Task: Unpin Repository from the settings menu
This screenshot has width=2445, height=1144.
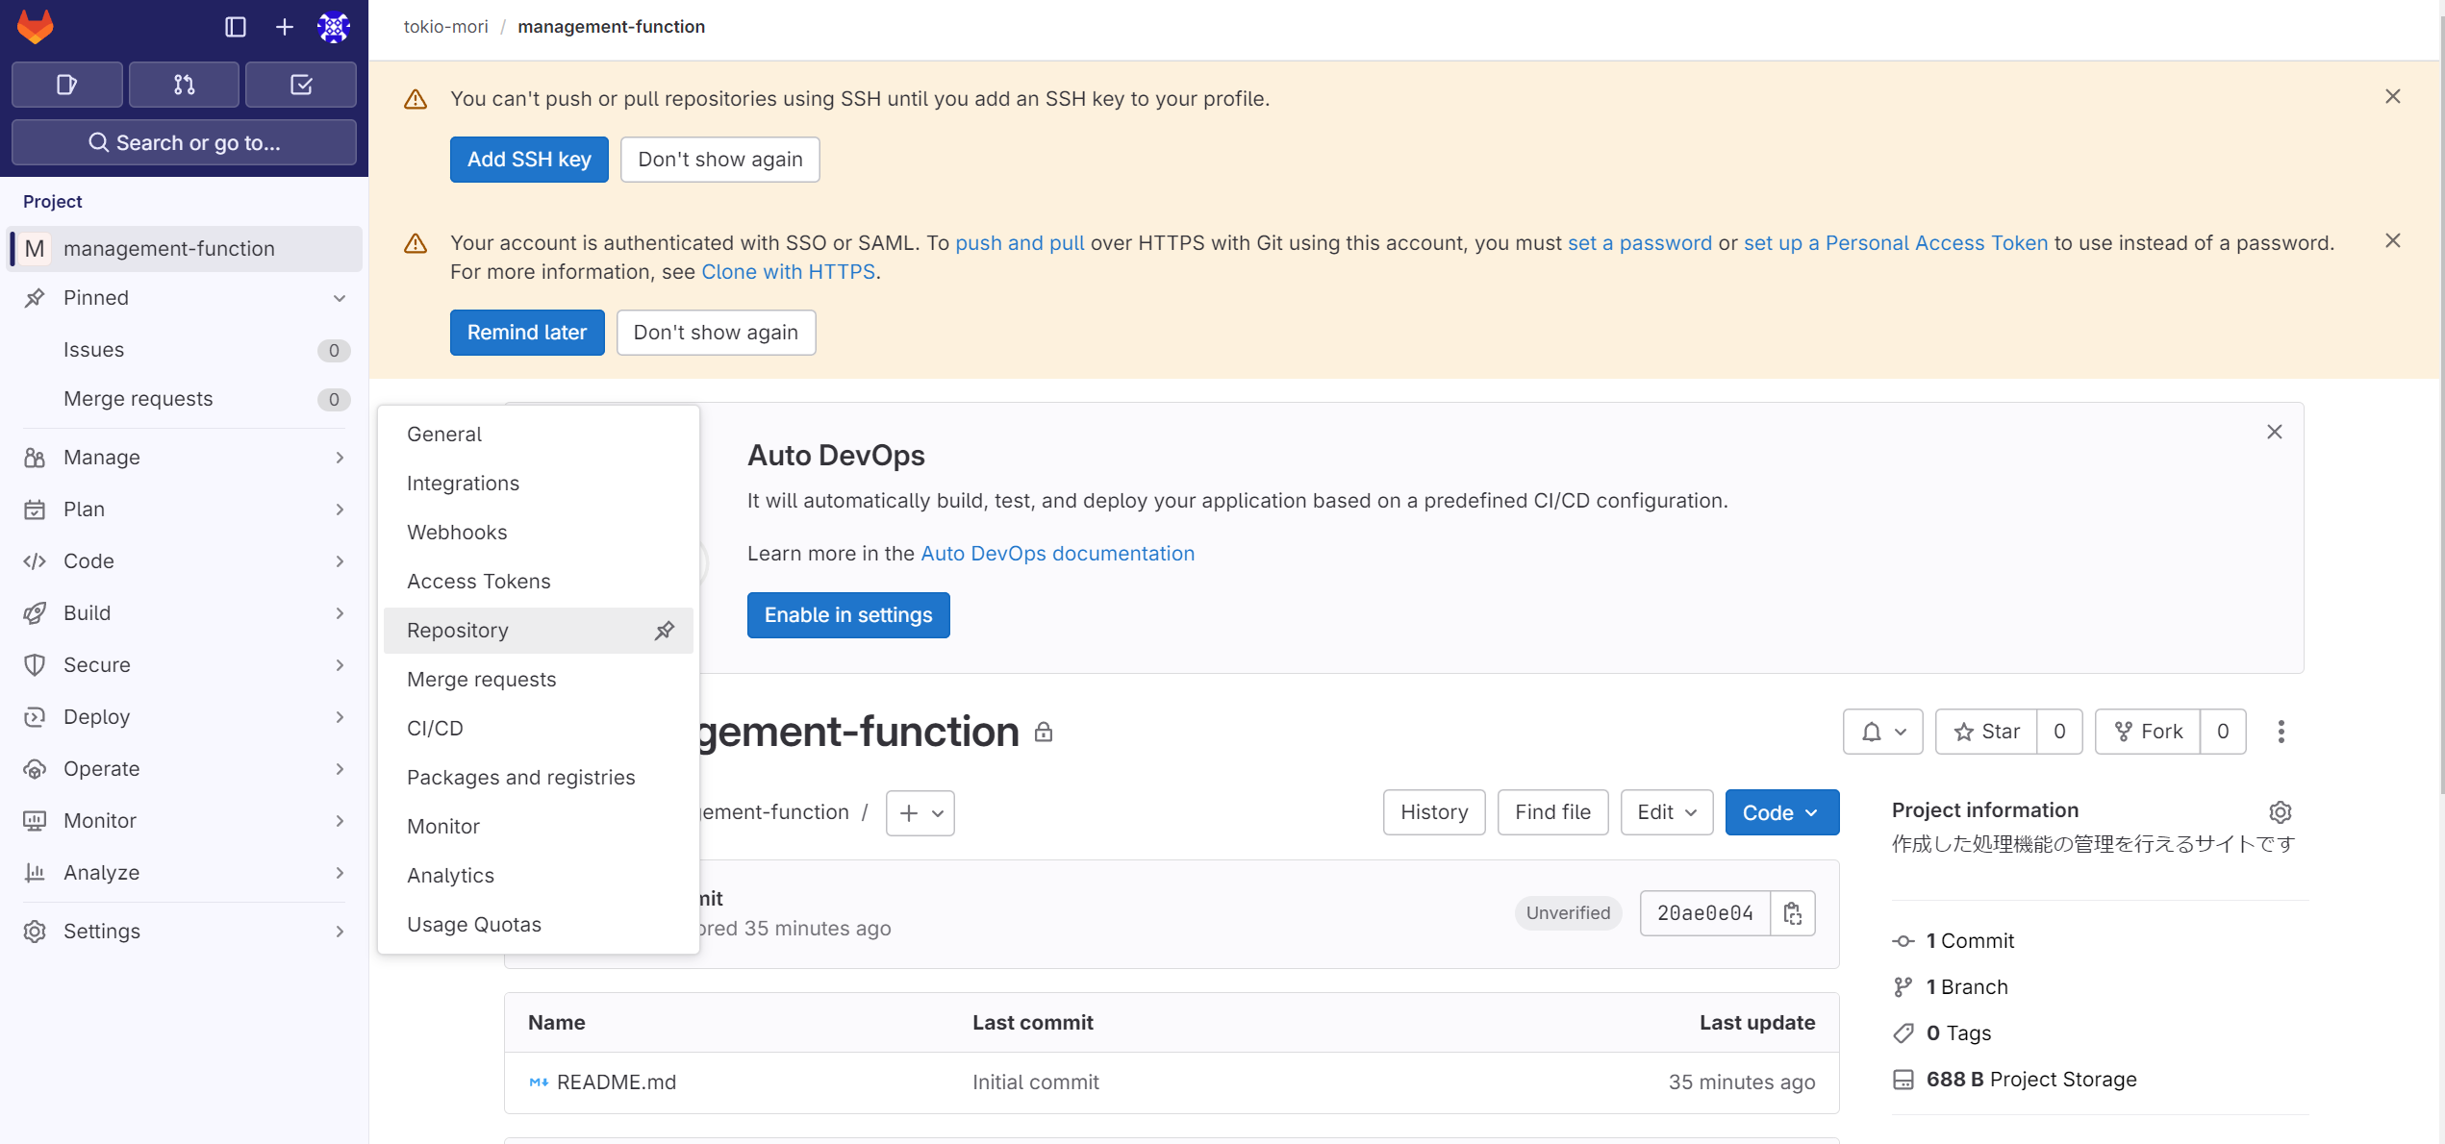Action: point(664,631)
